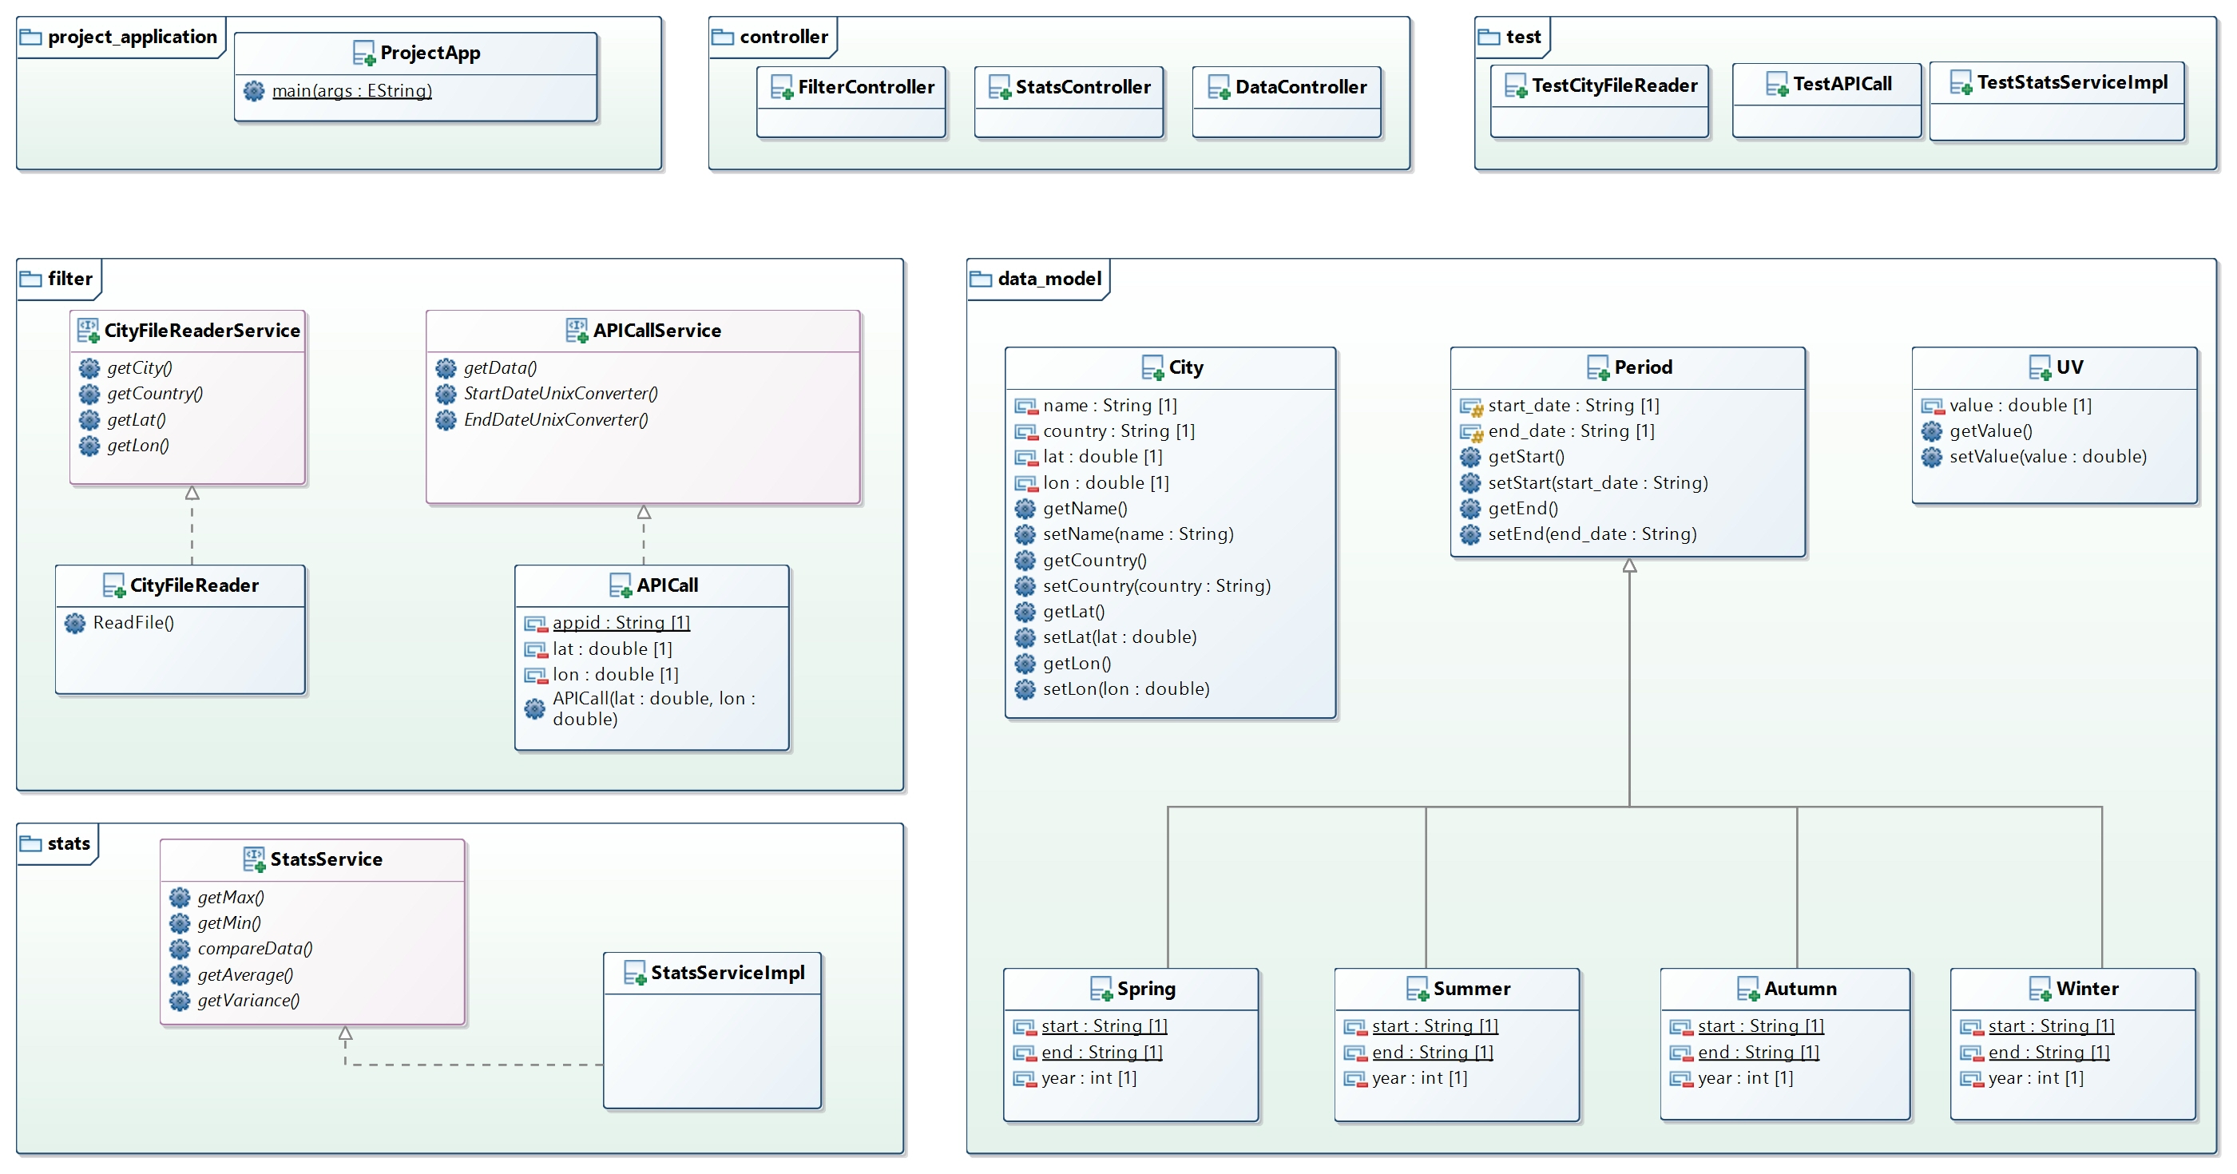Select the year : int attribute in Winter

tap(2035, 1077)
